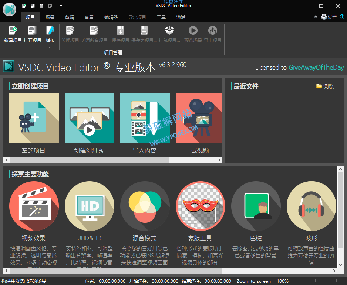Click the 视频效果 title text

tap(33, 238)
